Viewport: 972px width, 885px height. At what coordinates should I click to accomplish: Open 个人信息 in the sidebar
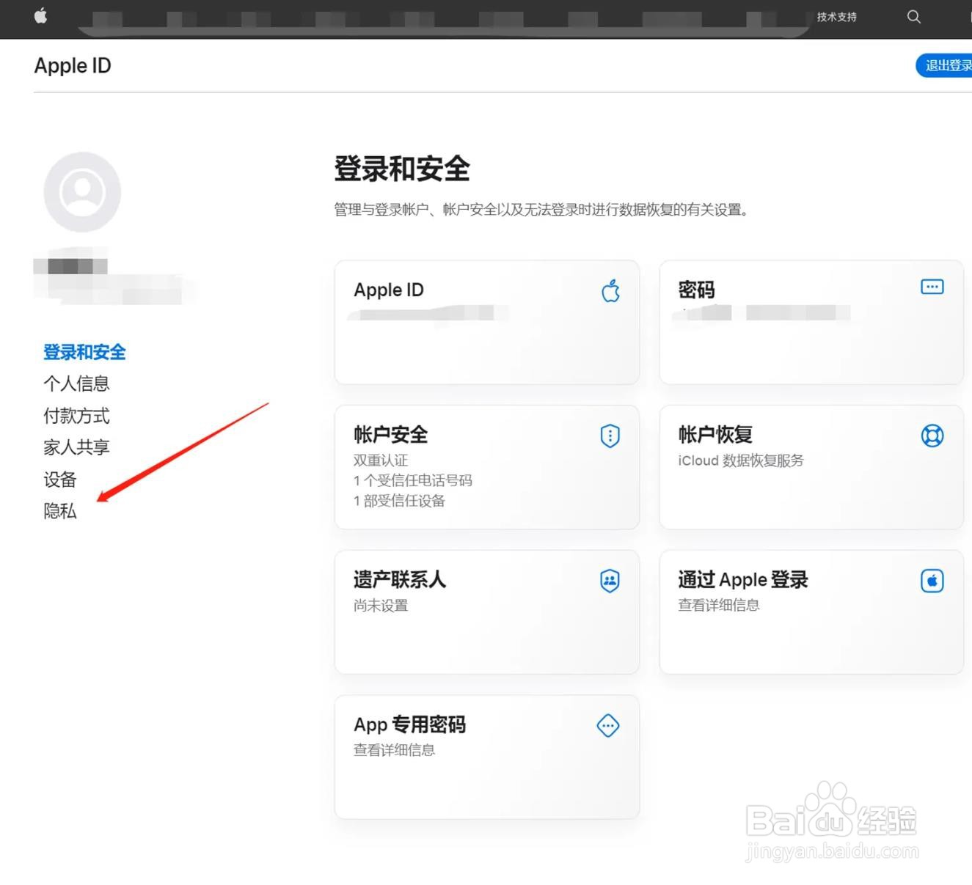pyautogui.click(x=76, y=383)
